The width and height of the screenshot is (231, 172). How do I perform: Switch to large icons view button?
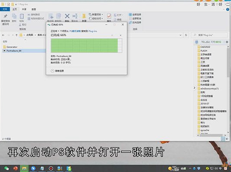tap(227, 139)
